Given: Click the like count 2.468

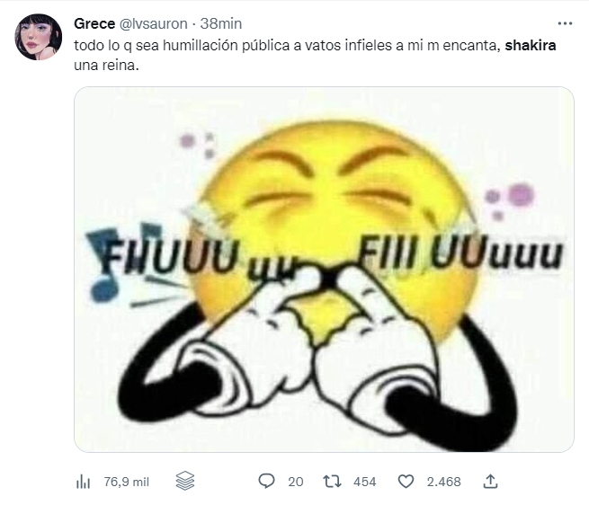Looking at the screenshot, I should (443, 482).
